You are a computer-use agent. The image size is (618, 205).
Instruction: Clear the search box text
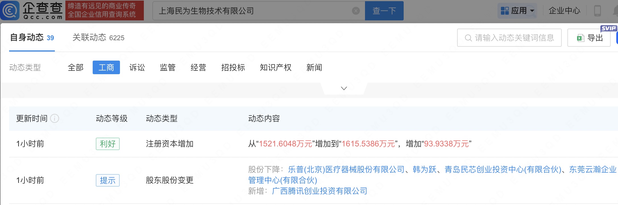click(356, 11)
